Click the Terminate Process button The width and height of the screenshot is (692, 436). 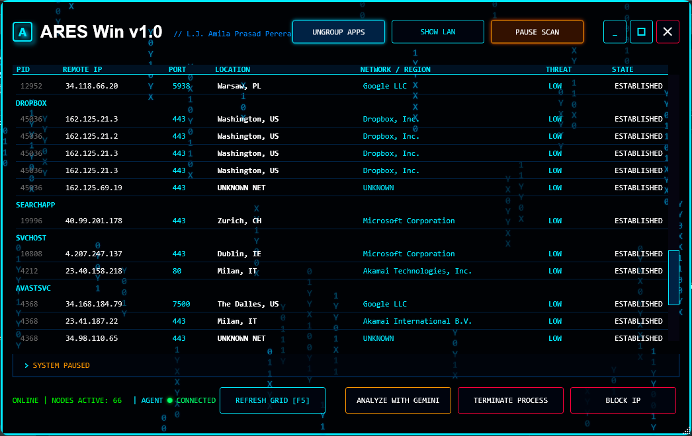pyautogui.click(x=511, y=400)
